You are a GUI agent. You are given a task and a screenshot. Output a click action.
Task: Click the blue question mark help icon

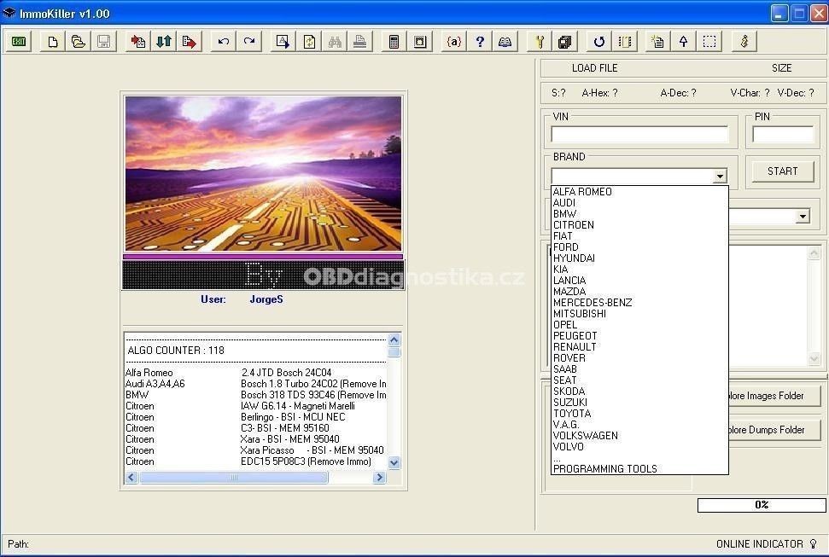480,42
